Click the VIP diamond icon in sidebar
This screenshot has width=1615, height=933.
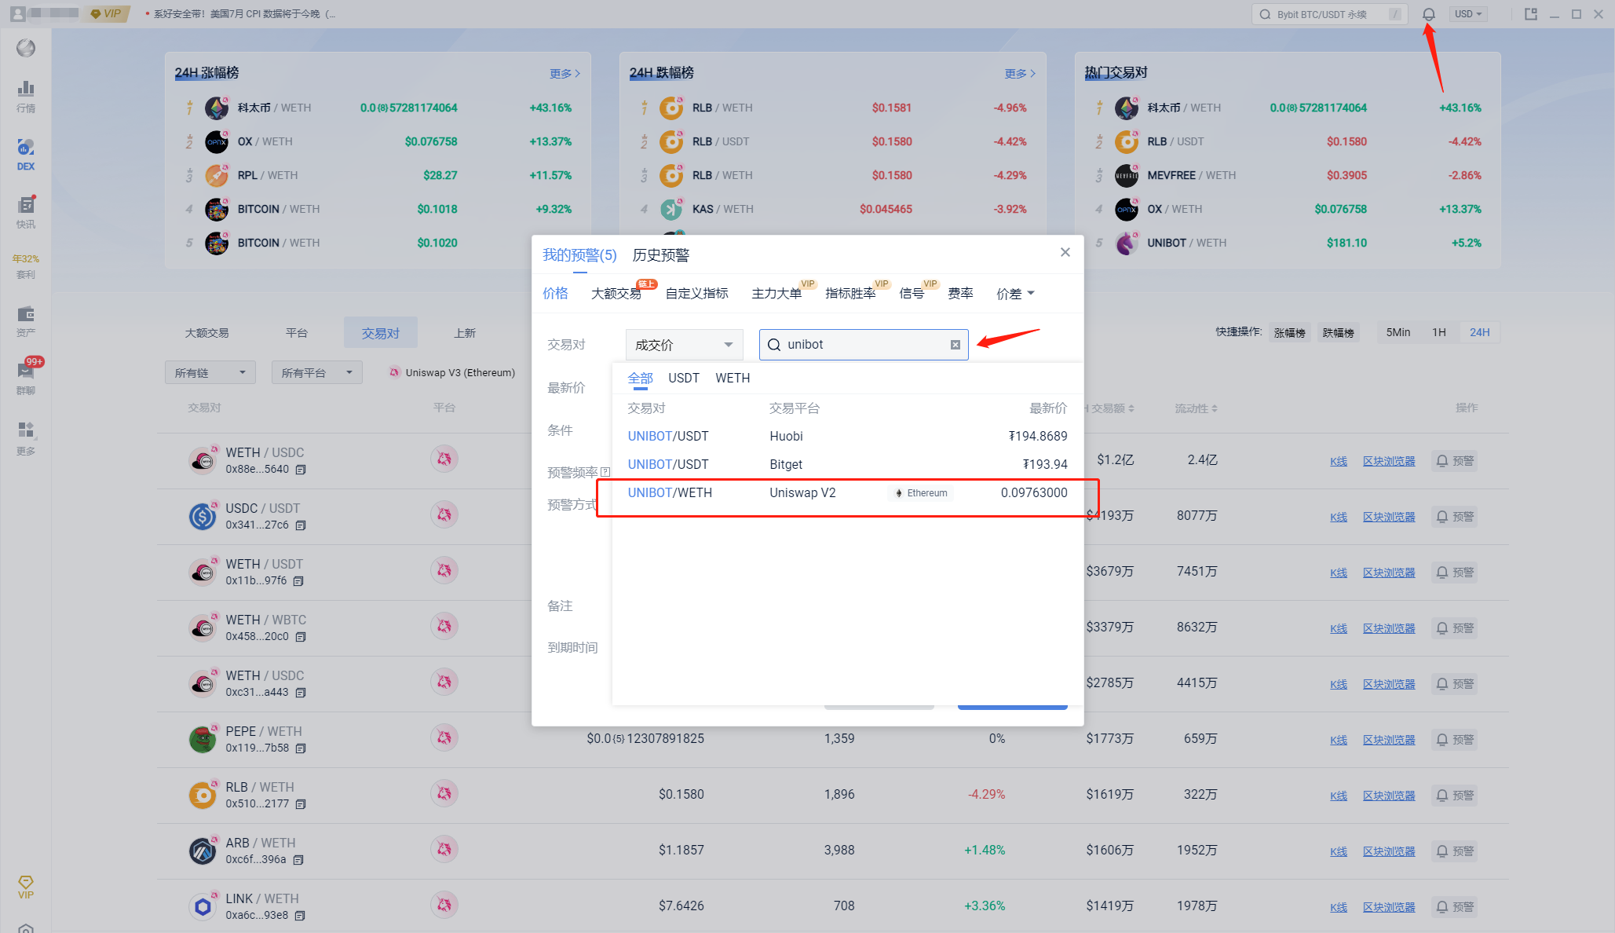pyautogui.click(x=26, y=887)
